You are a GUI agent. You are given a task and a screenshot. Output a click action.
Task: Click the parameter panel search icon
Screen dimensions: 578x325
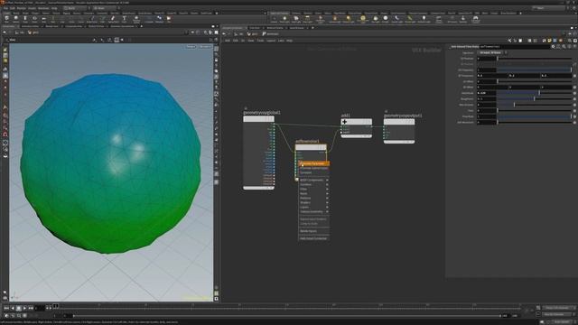click(x=564, y=47)
